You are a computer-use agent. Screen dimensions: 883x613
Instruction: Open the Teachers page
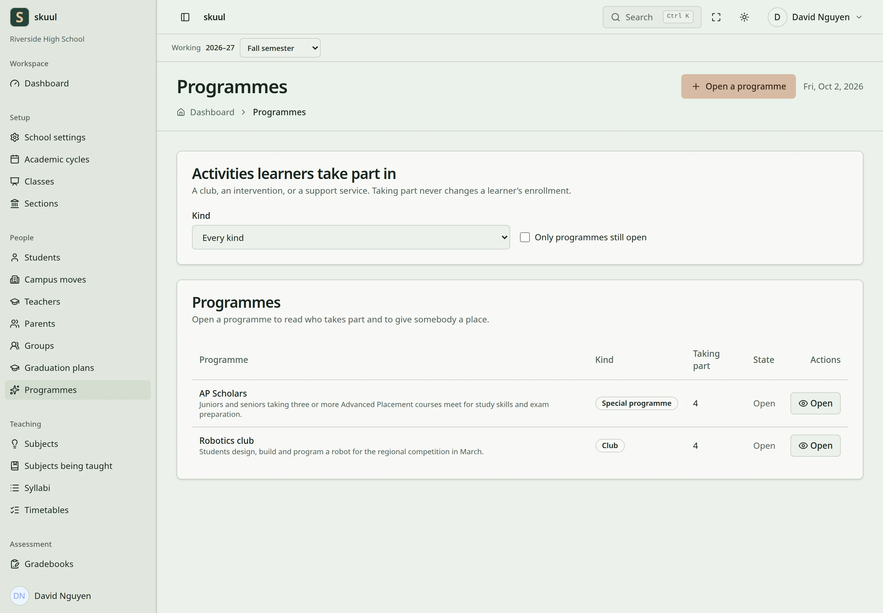pyautogui.click(x=78, y=302)
